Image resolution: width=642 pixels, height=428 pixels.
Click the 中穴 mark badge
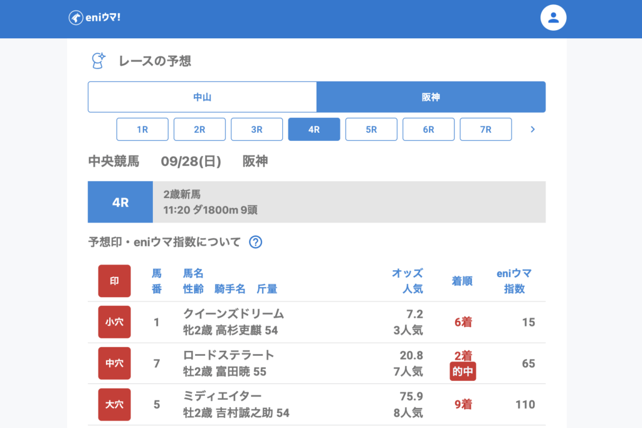click(114, 363)
